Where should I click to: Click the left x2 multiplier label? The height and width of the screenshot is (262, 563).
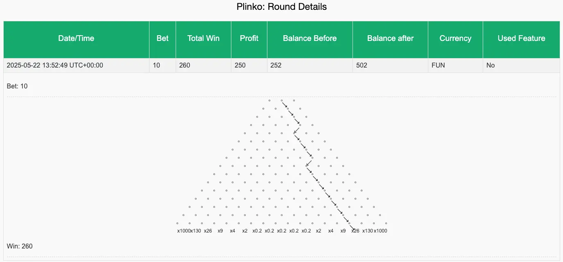(x=245, y=231)
